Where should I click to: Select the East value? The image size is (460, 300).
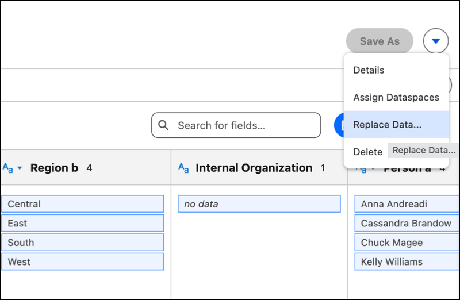click(x=83, y=223)
